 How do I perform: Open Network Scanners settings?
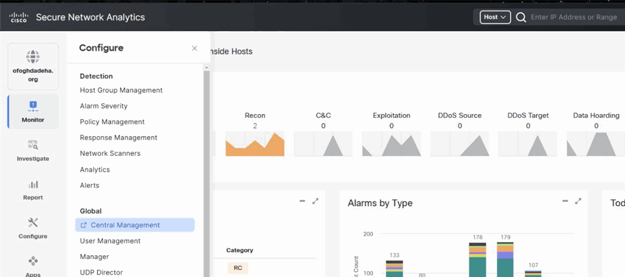(x=110, y=153)
